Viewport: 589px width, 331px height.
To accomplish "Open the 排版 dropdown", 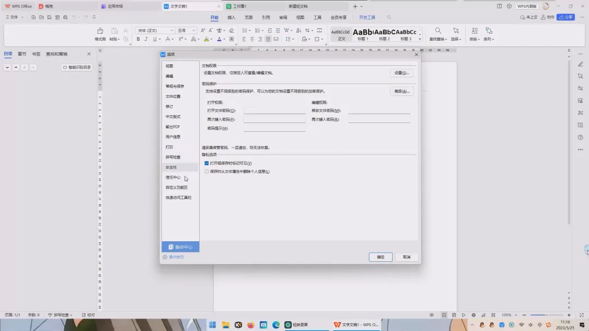I will 474,39.
